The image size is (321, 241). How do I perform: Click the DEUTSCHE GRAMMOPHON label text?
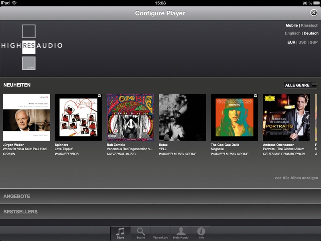284,154
